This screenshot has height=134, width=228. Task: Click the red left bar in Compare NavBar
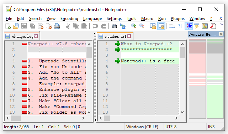pos(197,79)
